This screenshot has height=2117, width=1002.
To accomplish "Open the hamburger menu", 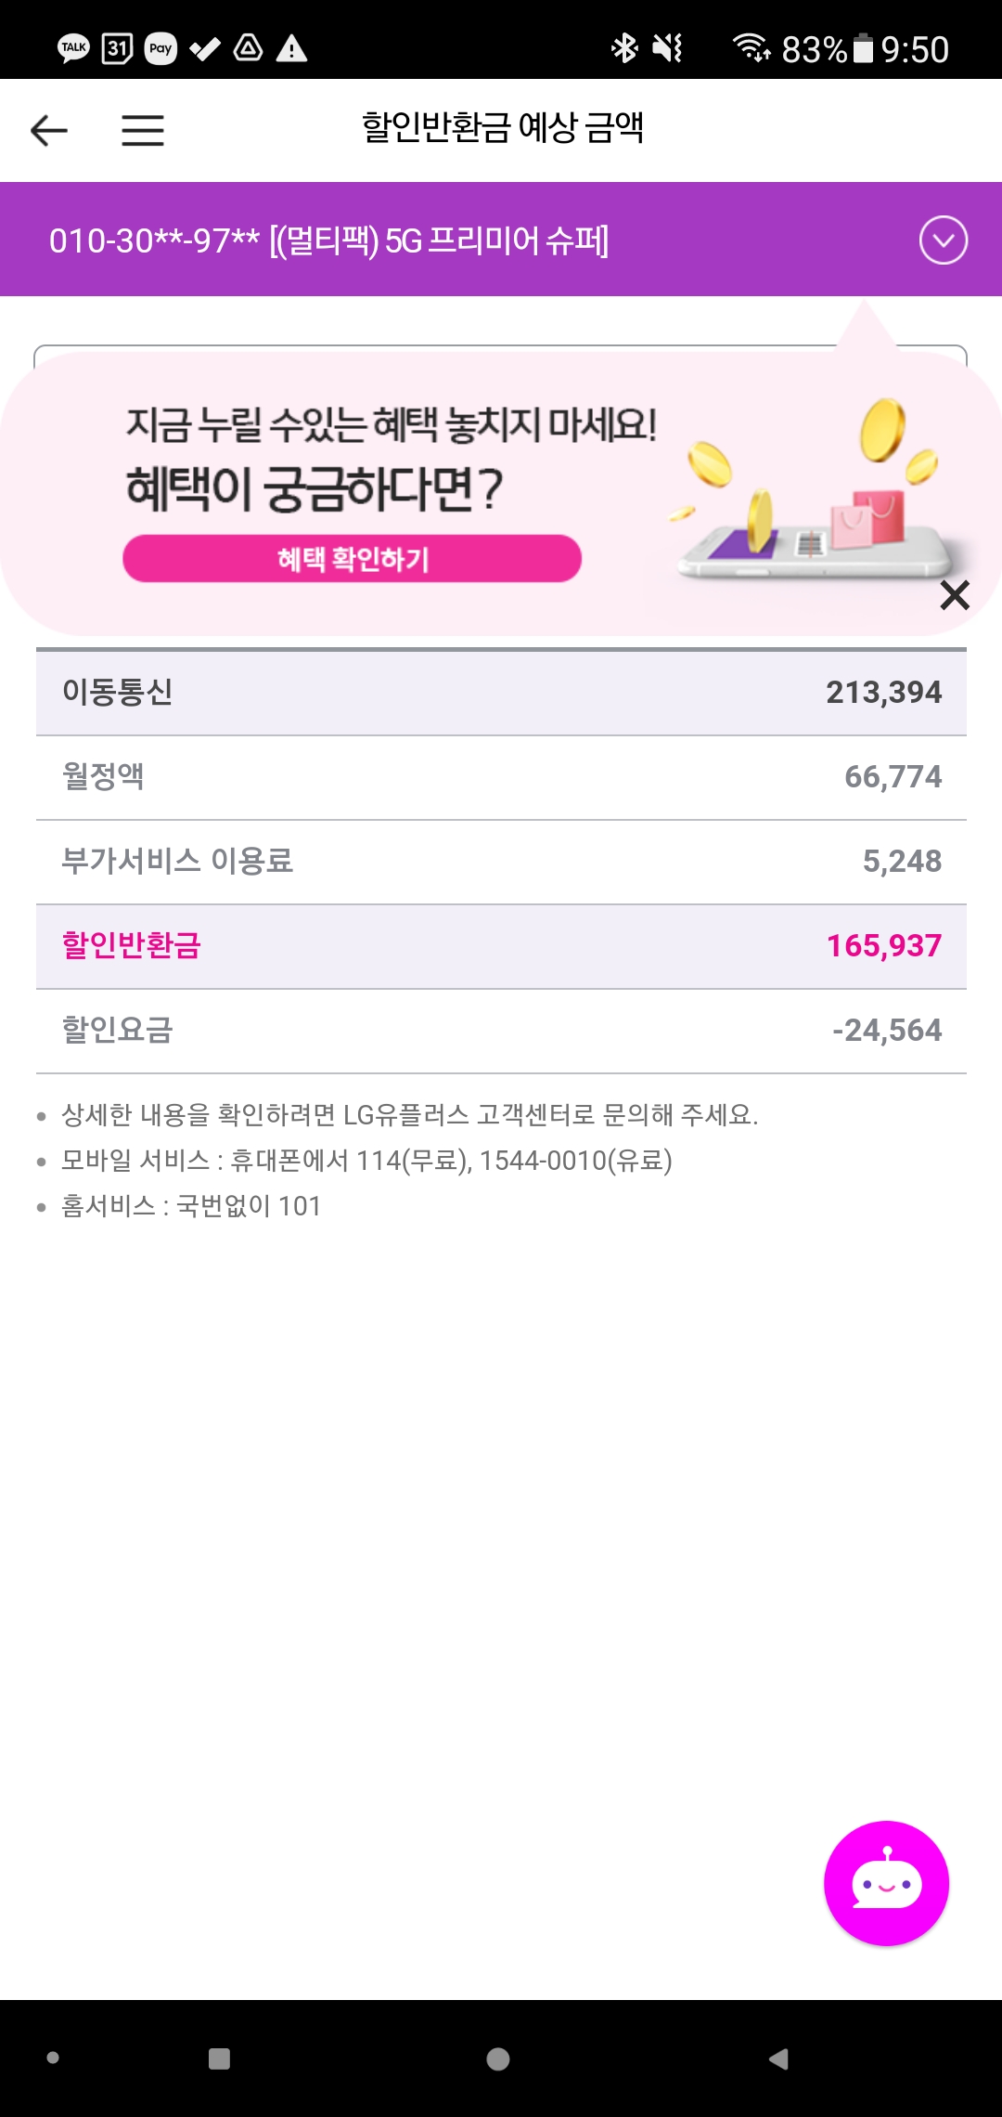I will tap(143, 130).
